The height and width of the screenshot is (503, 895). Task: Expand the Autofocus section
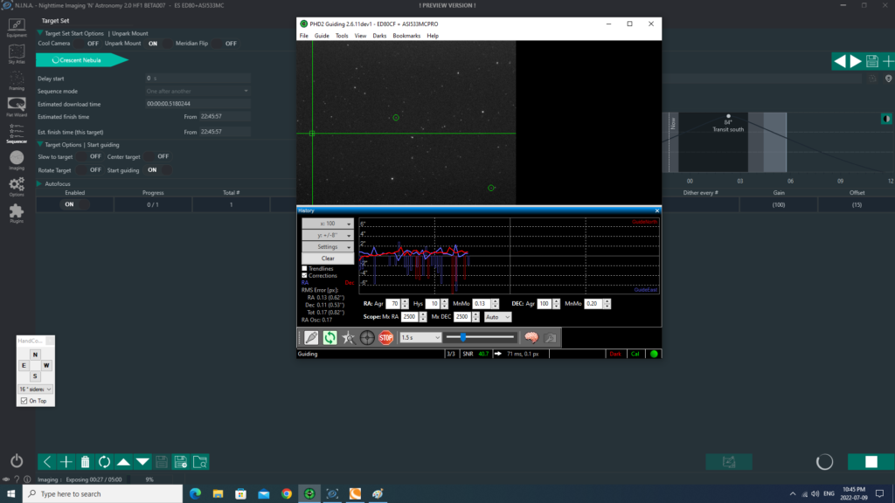[39, 183]
